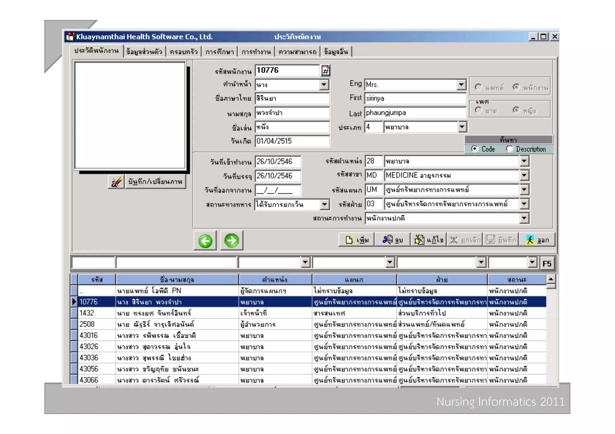Open the MEDICINE อายุรกรรม branch dropdown
Image resolution: width=615 pixels, height=434 pixels.
coord(524,175)
